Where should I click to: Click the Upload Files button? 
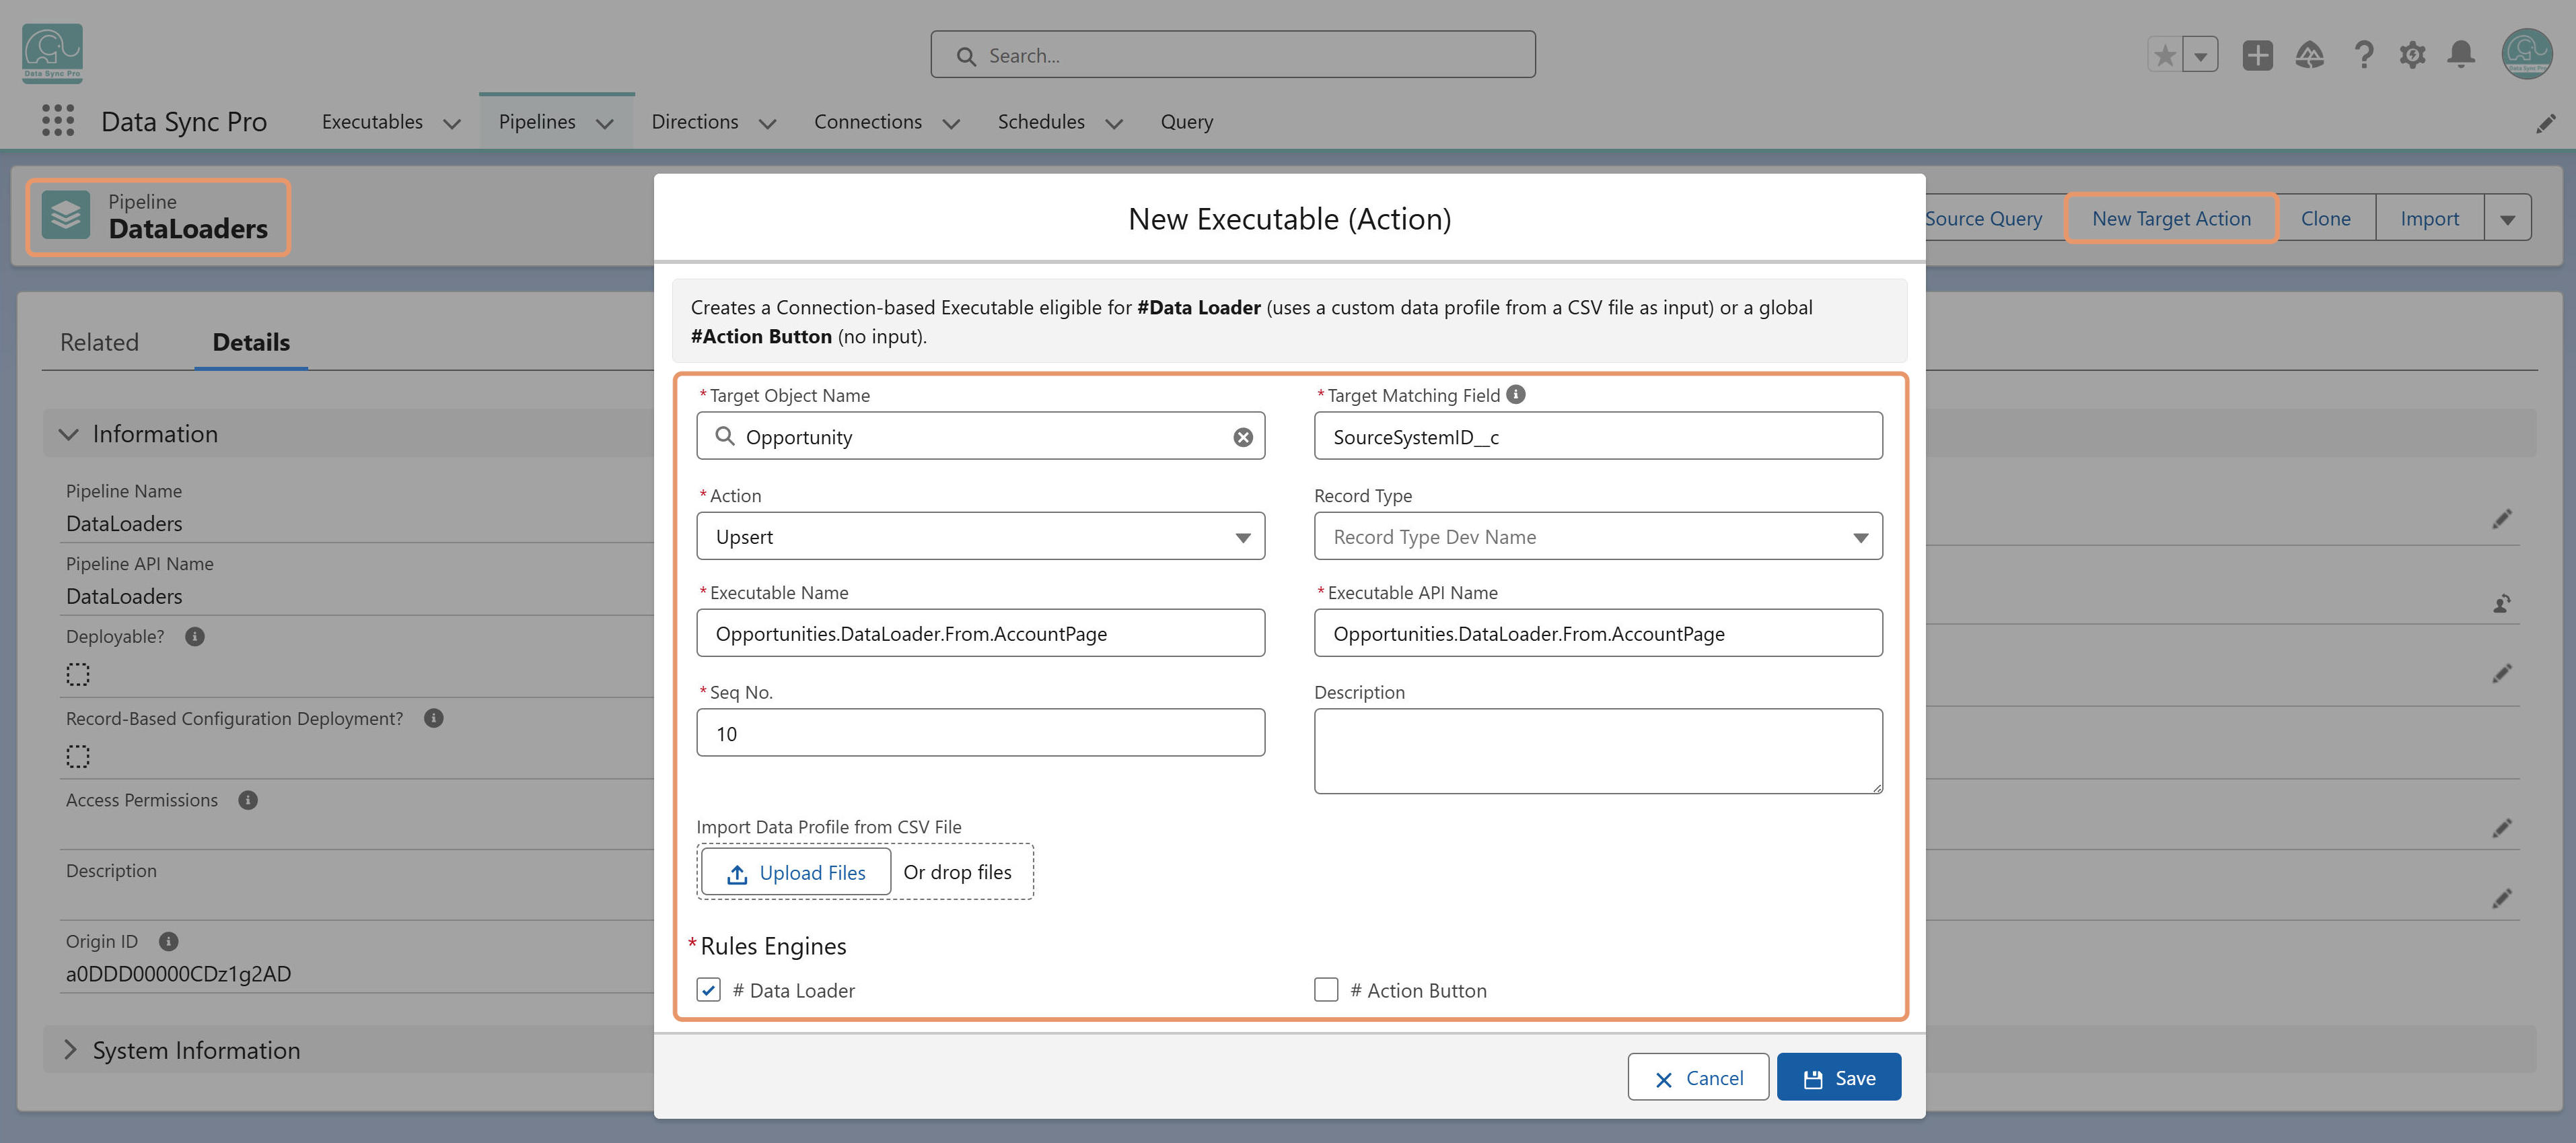796,872
